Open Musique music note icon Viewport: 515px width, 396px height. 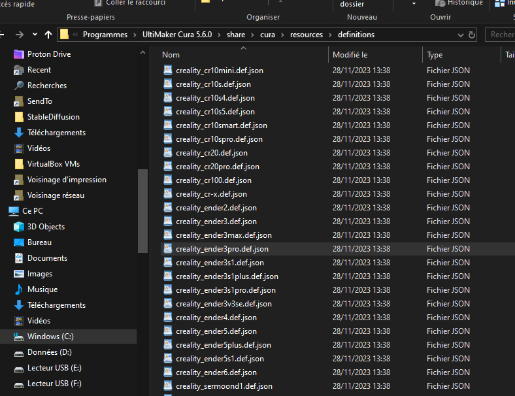[x=19, y=289]
